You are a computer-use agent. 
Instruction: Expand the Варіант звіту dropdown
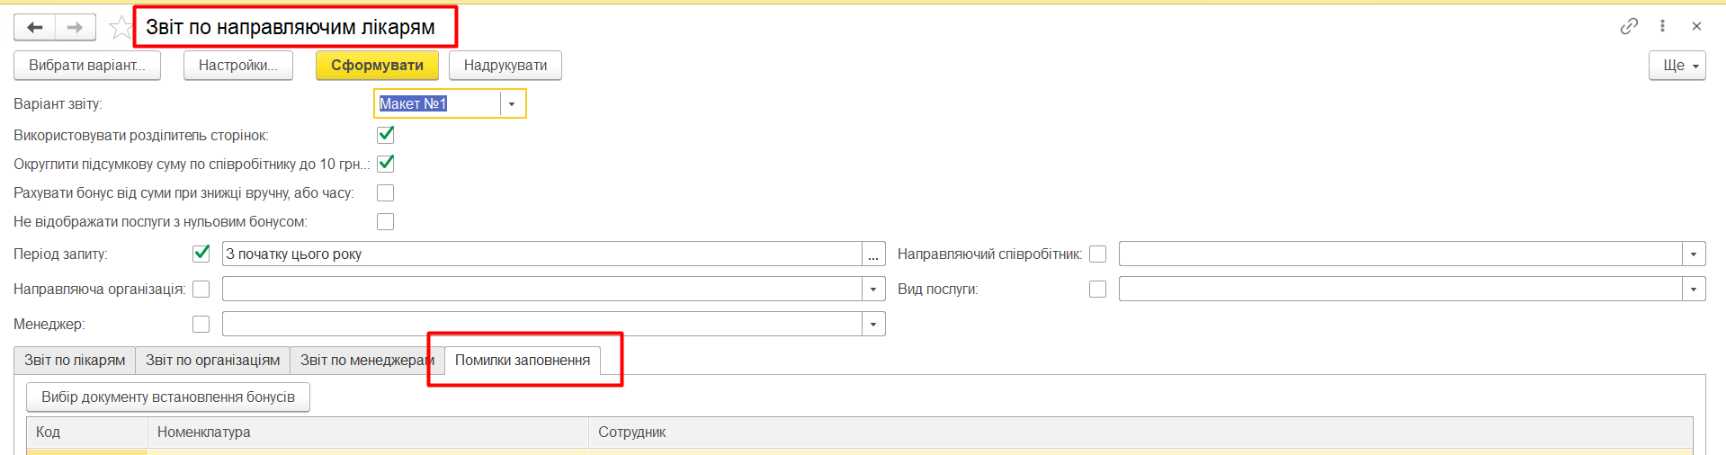coord(512,104)
